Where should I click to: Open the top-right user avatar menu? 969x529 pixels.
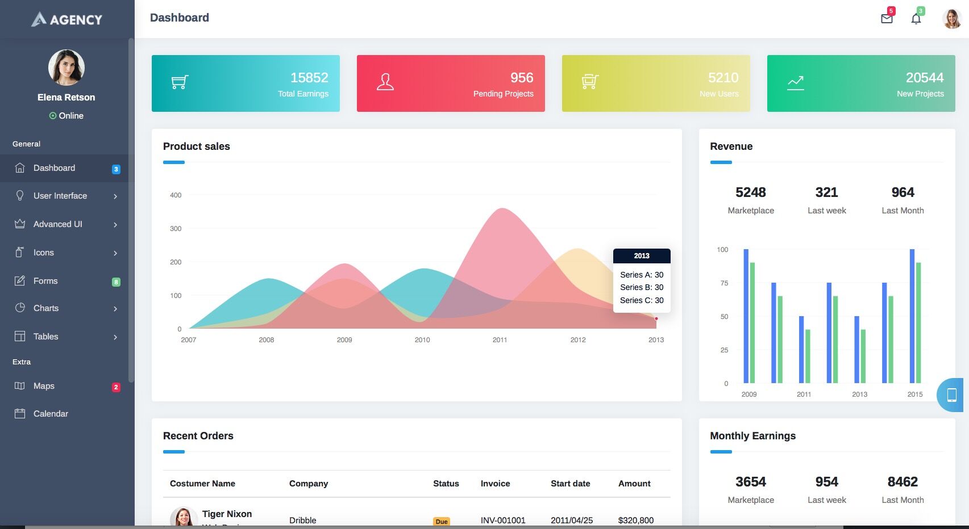[x=951, y=19]
